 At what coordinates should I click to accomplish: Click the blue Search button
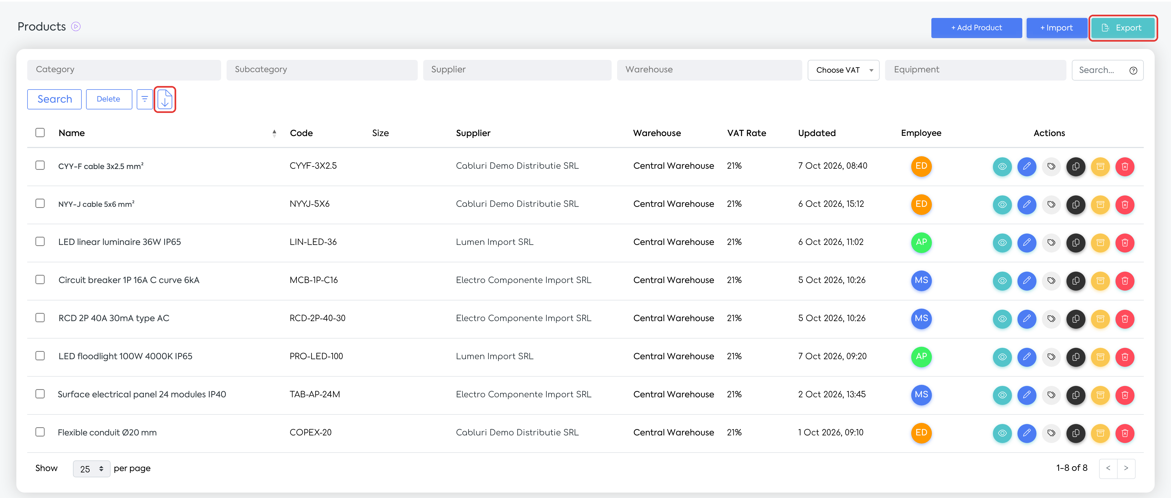(54, 99)
